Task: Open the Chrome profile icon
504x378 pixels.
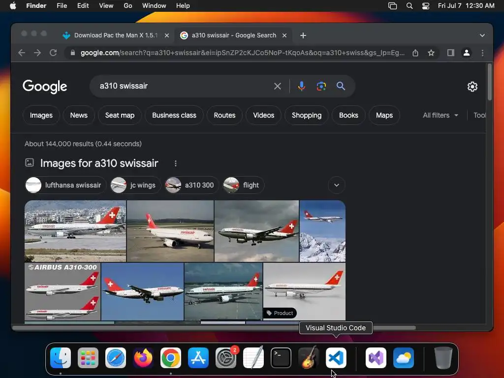Action: pyautogui.click(x=467, y=53)
